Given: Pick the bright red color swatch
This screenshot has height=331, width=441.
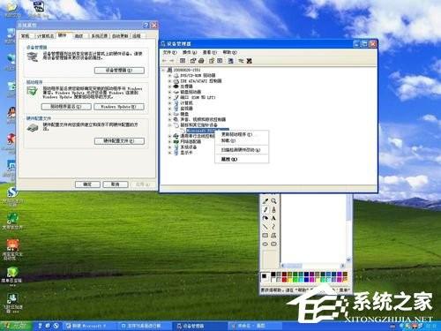Looking at the screenshot, I should point(284,279).
